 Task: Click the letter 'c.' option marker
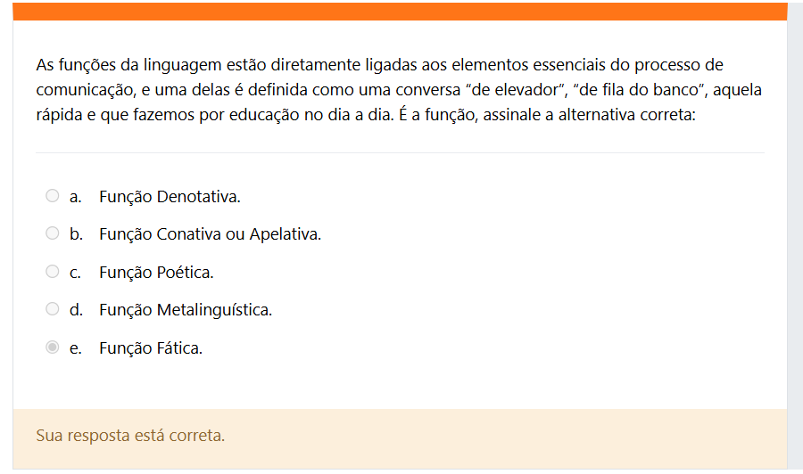pyautogui.click(x=75, y=273)
